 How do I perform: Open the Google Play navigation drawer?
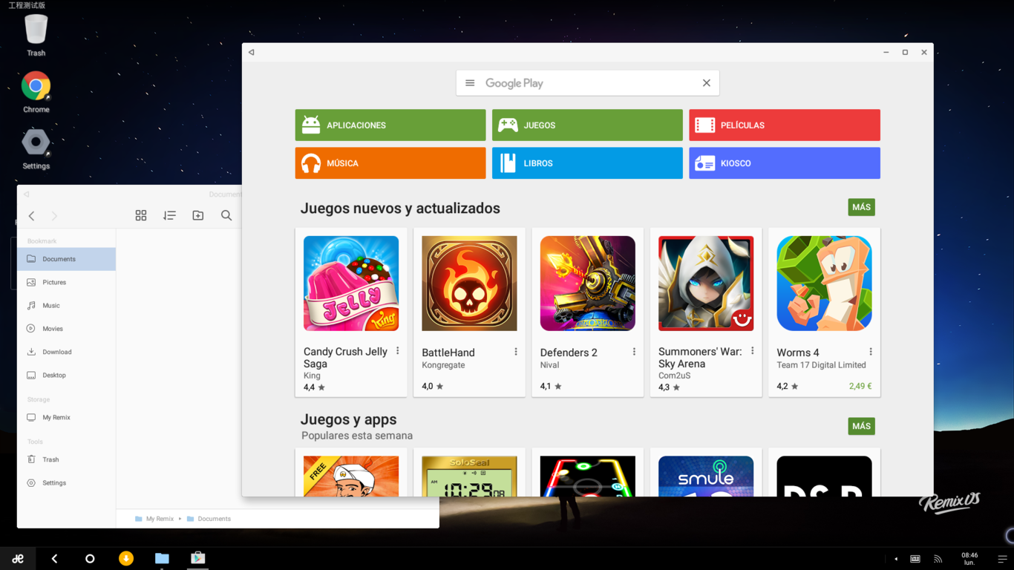pos(470,82)
